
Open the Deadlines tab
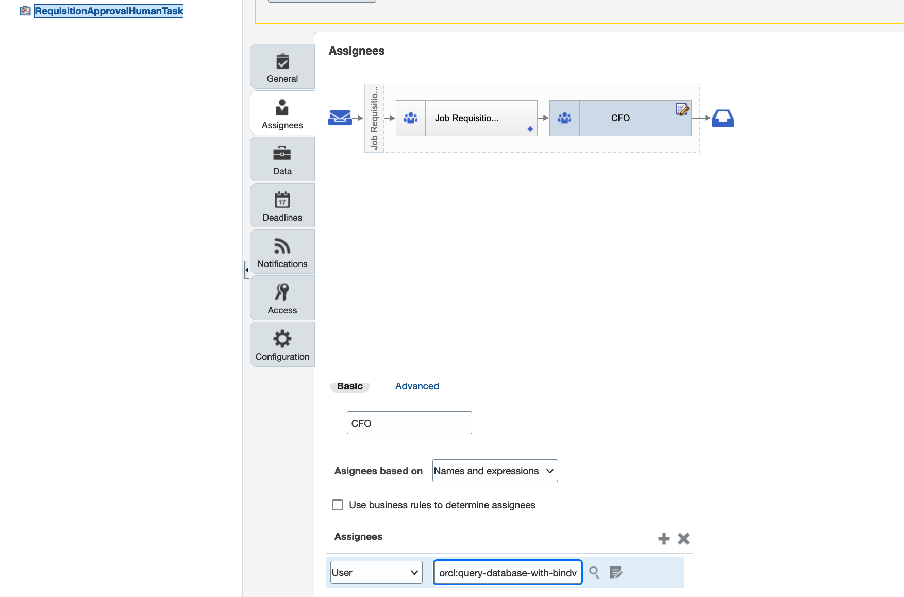tap(281, 205)
